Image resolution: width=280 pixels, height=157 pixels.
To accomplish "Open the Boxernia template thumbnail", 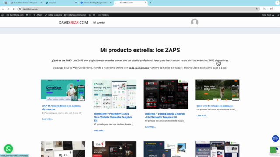I will pos(166,94).
